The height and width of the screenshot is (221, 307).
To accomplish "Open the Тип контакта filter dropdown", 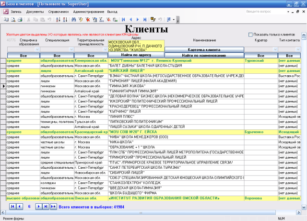I will (x=298, y=49).
